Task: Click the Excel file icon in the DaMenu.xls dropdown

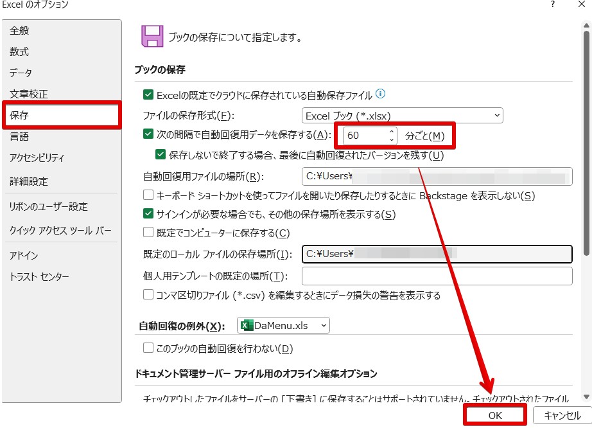Action: [247, 325]
